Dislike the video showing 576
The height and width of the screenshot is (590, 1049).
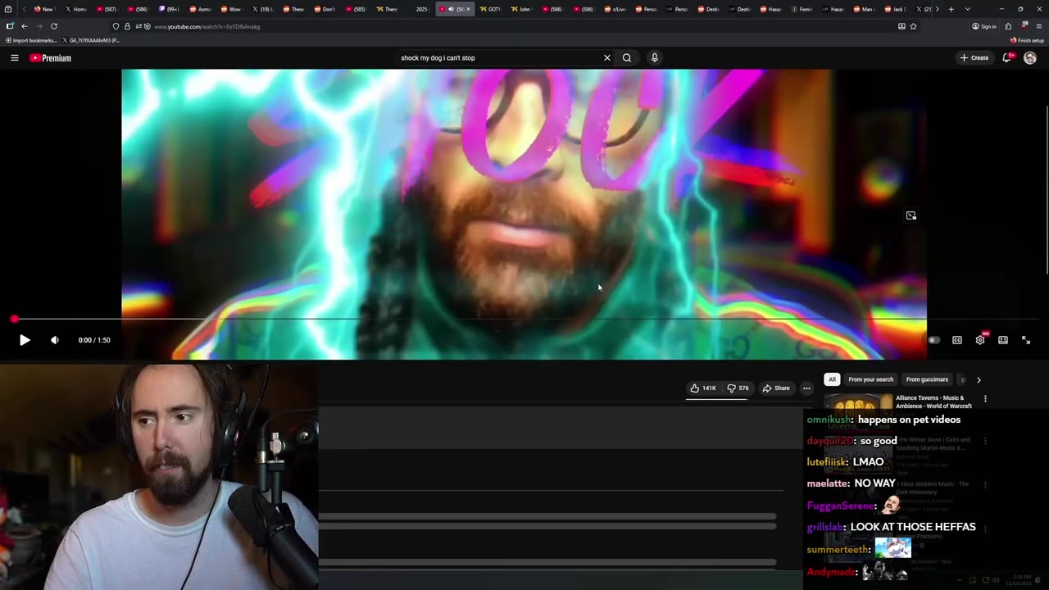point(738,388)
